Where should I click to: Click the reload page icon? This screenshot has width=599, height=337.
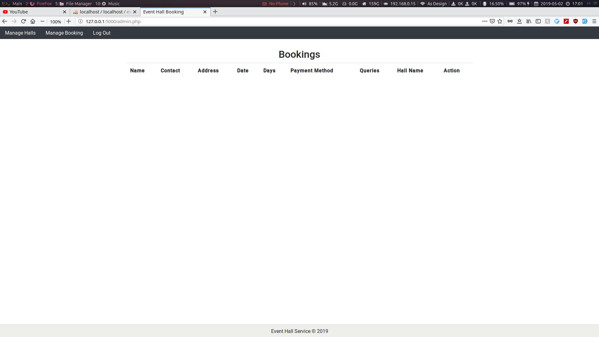tap(23, 21)
